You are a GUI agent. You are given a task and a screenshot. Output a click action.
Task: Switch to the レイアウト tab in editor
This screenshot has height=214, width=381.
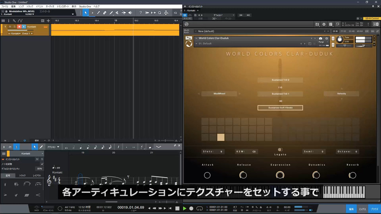[x=37, y=176]
